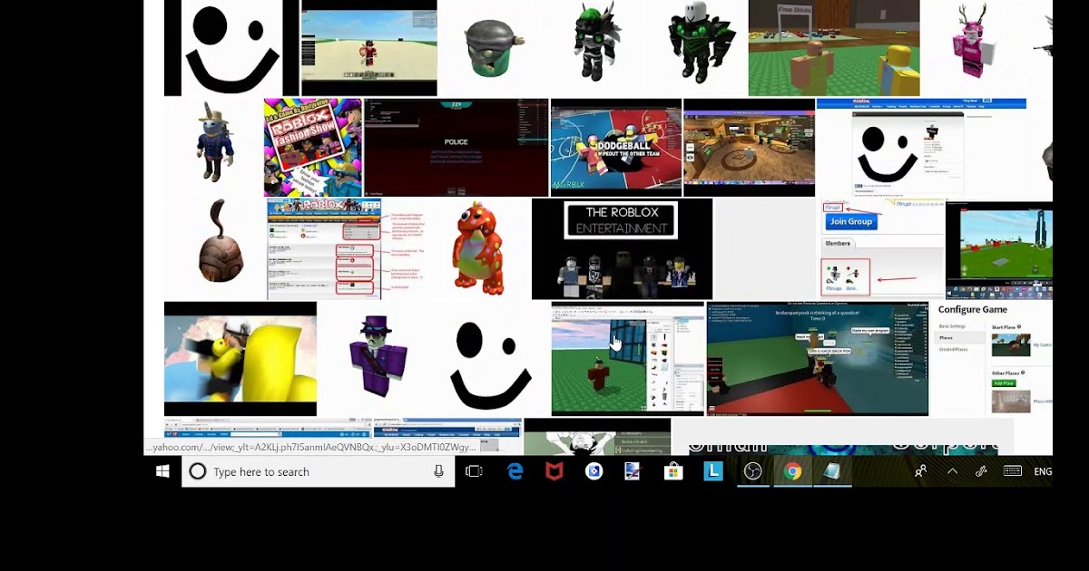Image resolution: width=1089 pixels, height=571 pixels.
Task: Open the dark POLICE game screenshot
Action: 456,148
